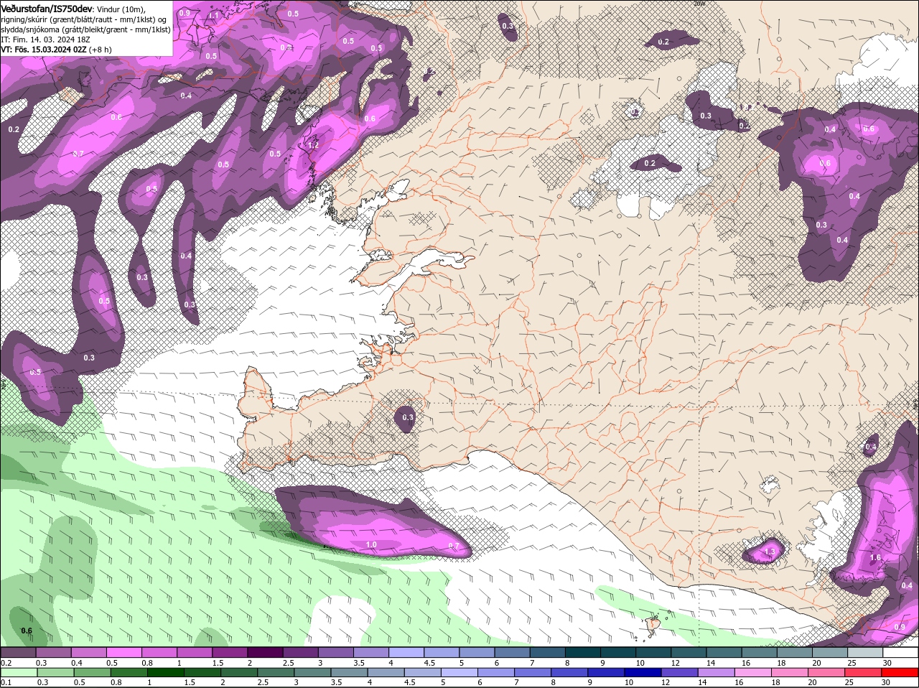Click the bold 0.6 rain value in the green area

point(27,631)
